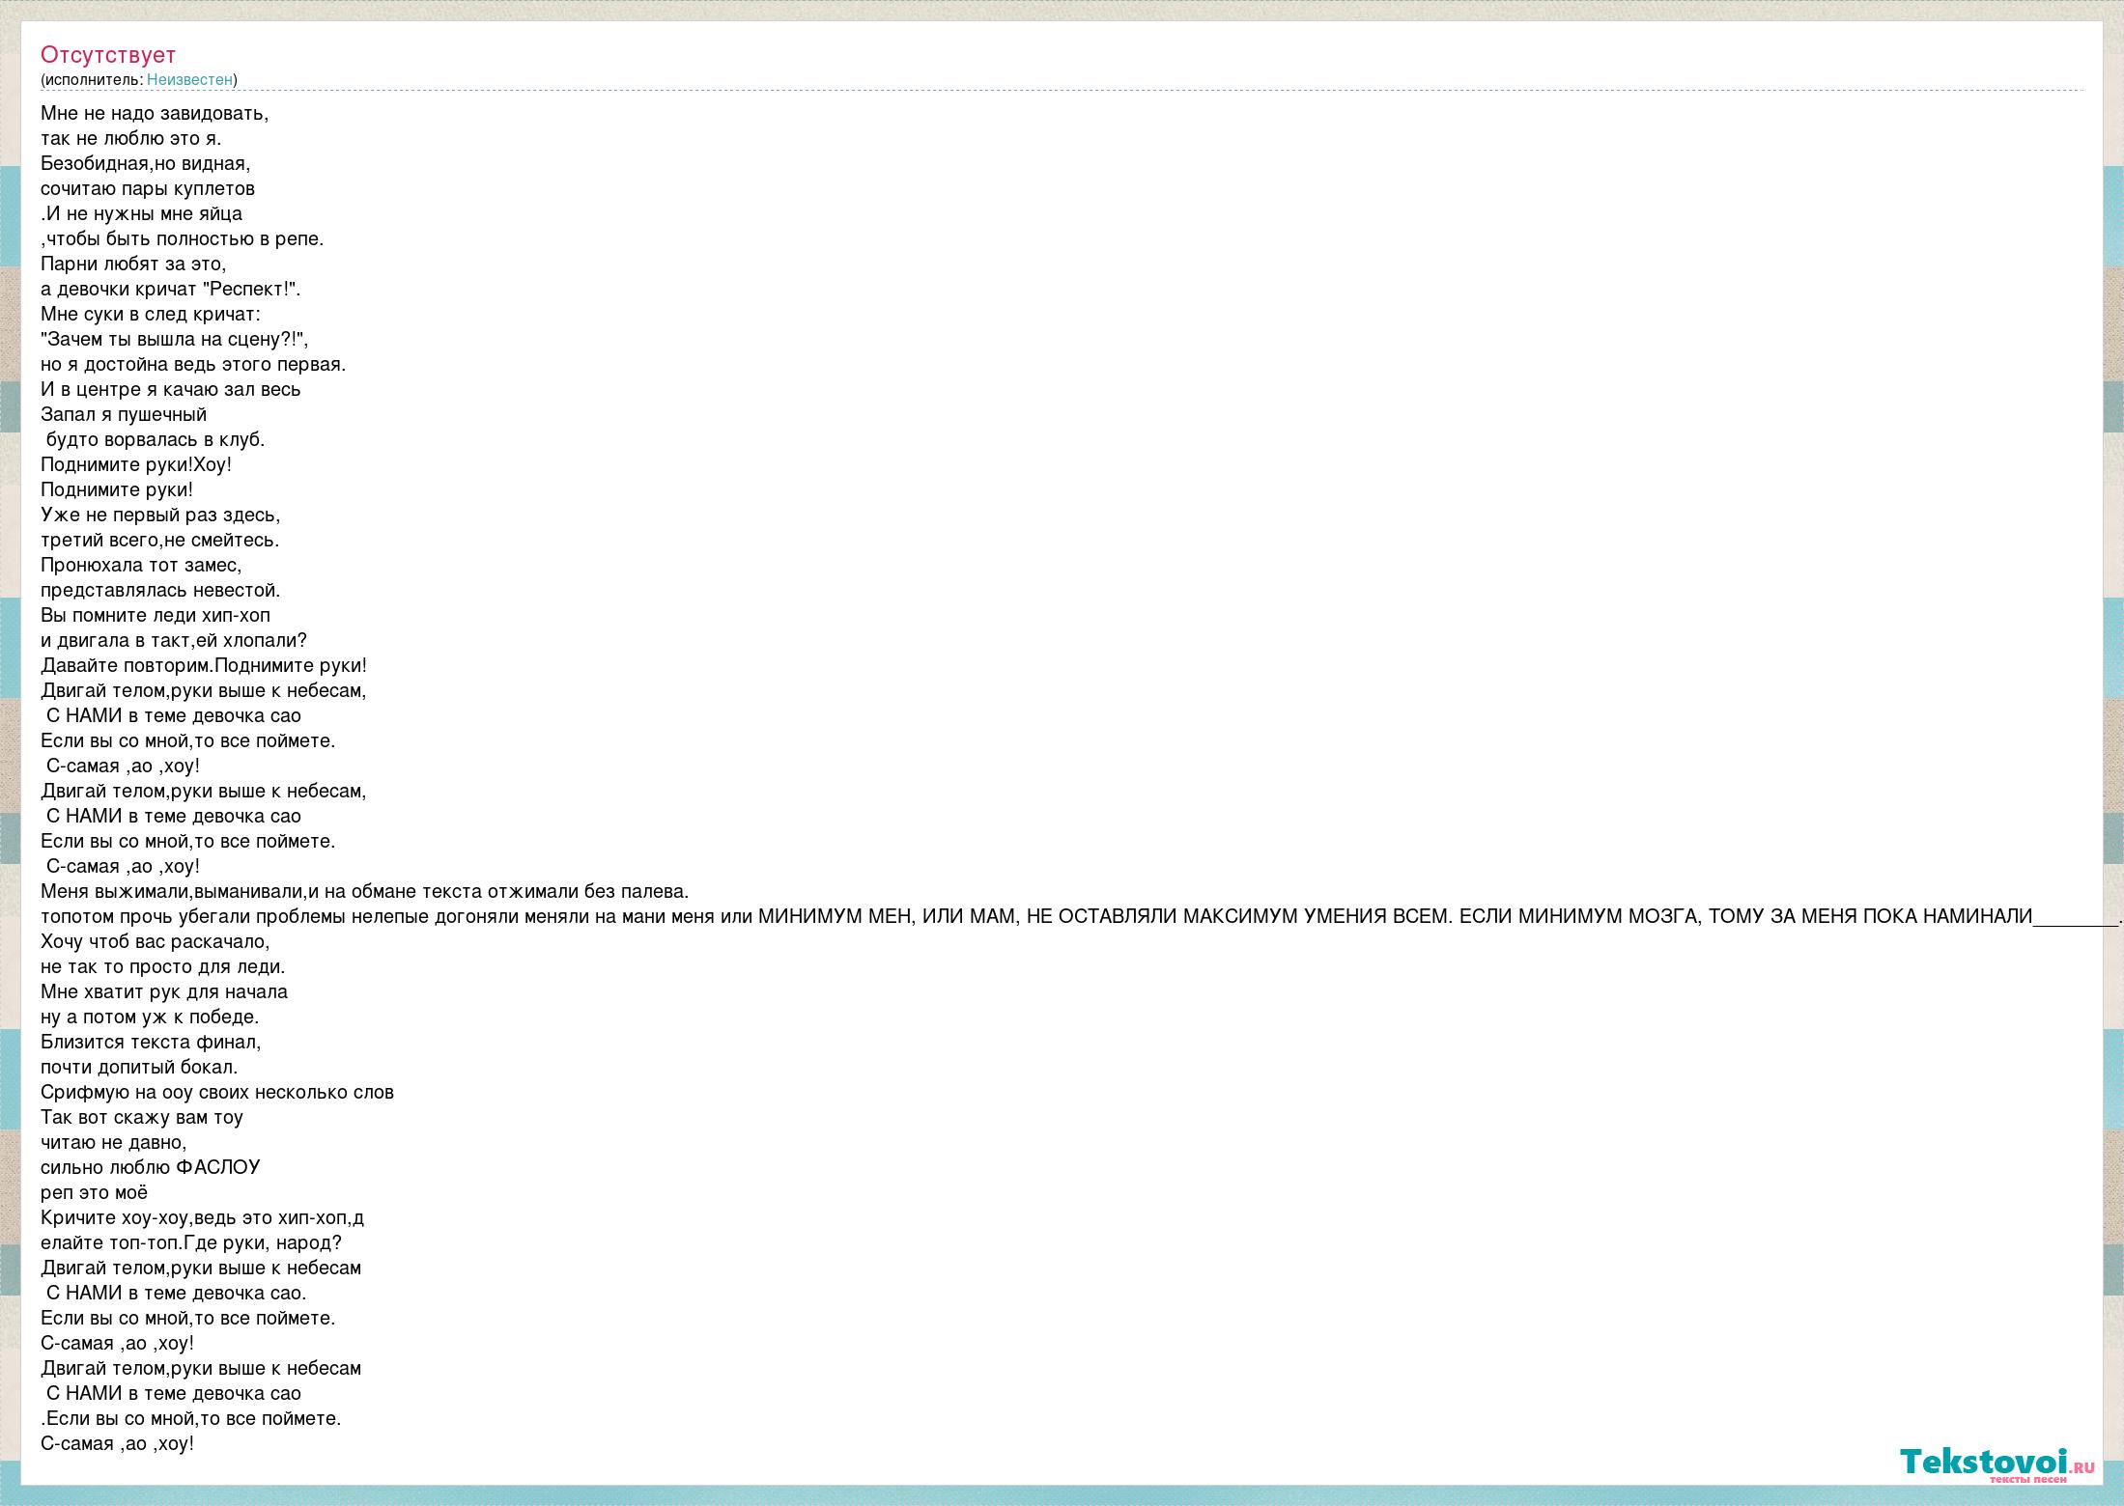Select the line Хочу чтоб вас раскачало
This screenshot has height=1506, width=2124.
[x=155, y=941]
